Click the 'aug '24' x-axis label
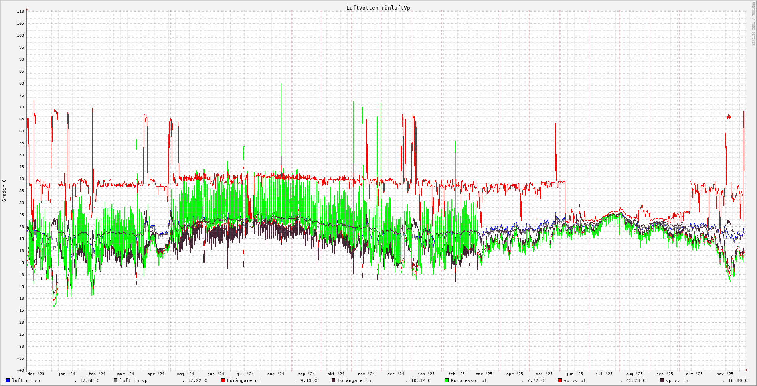 pyautogui.click(x=276, y=374)
